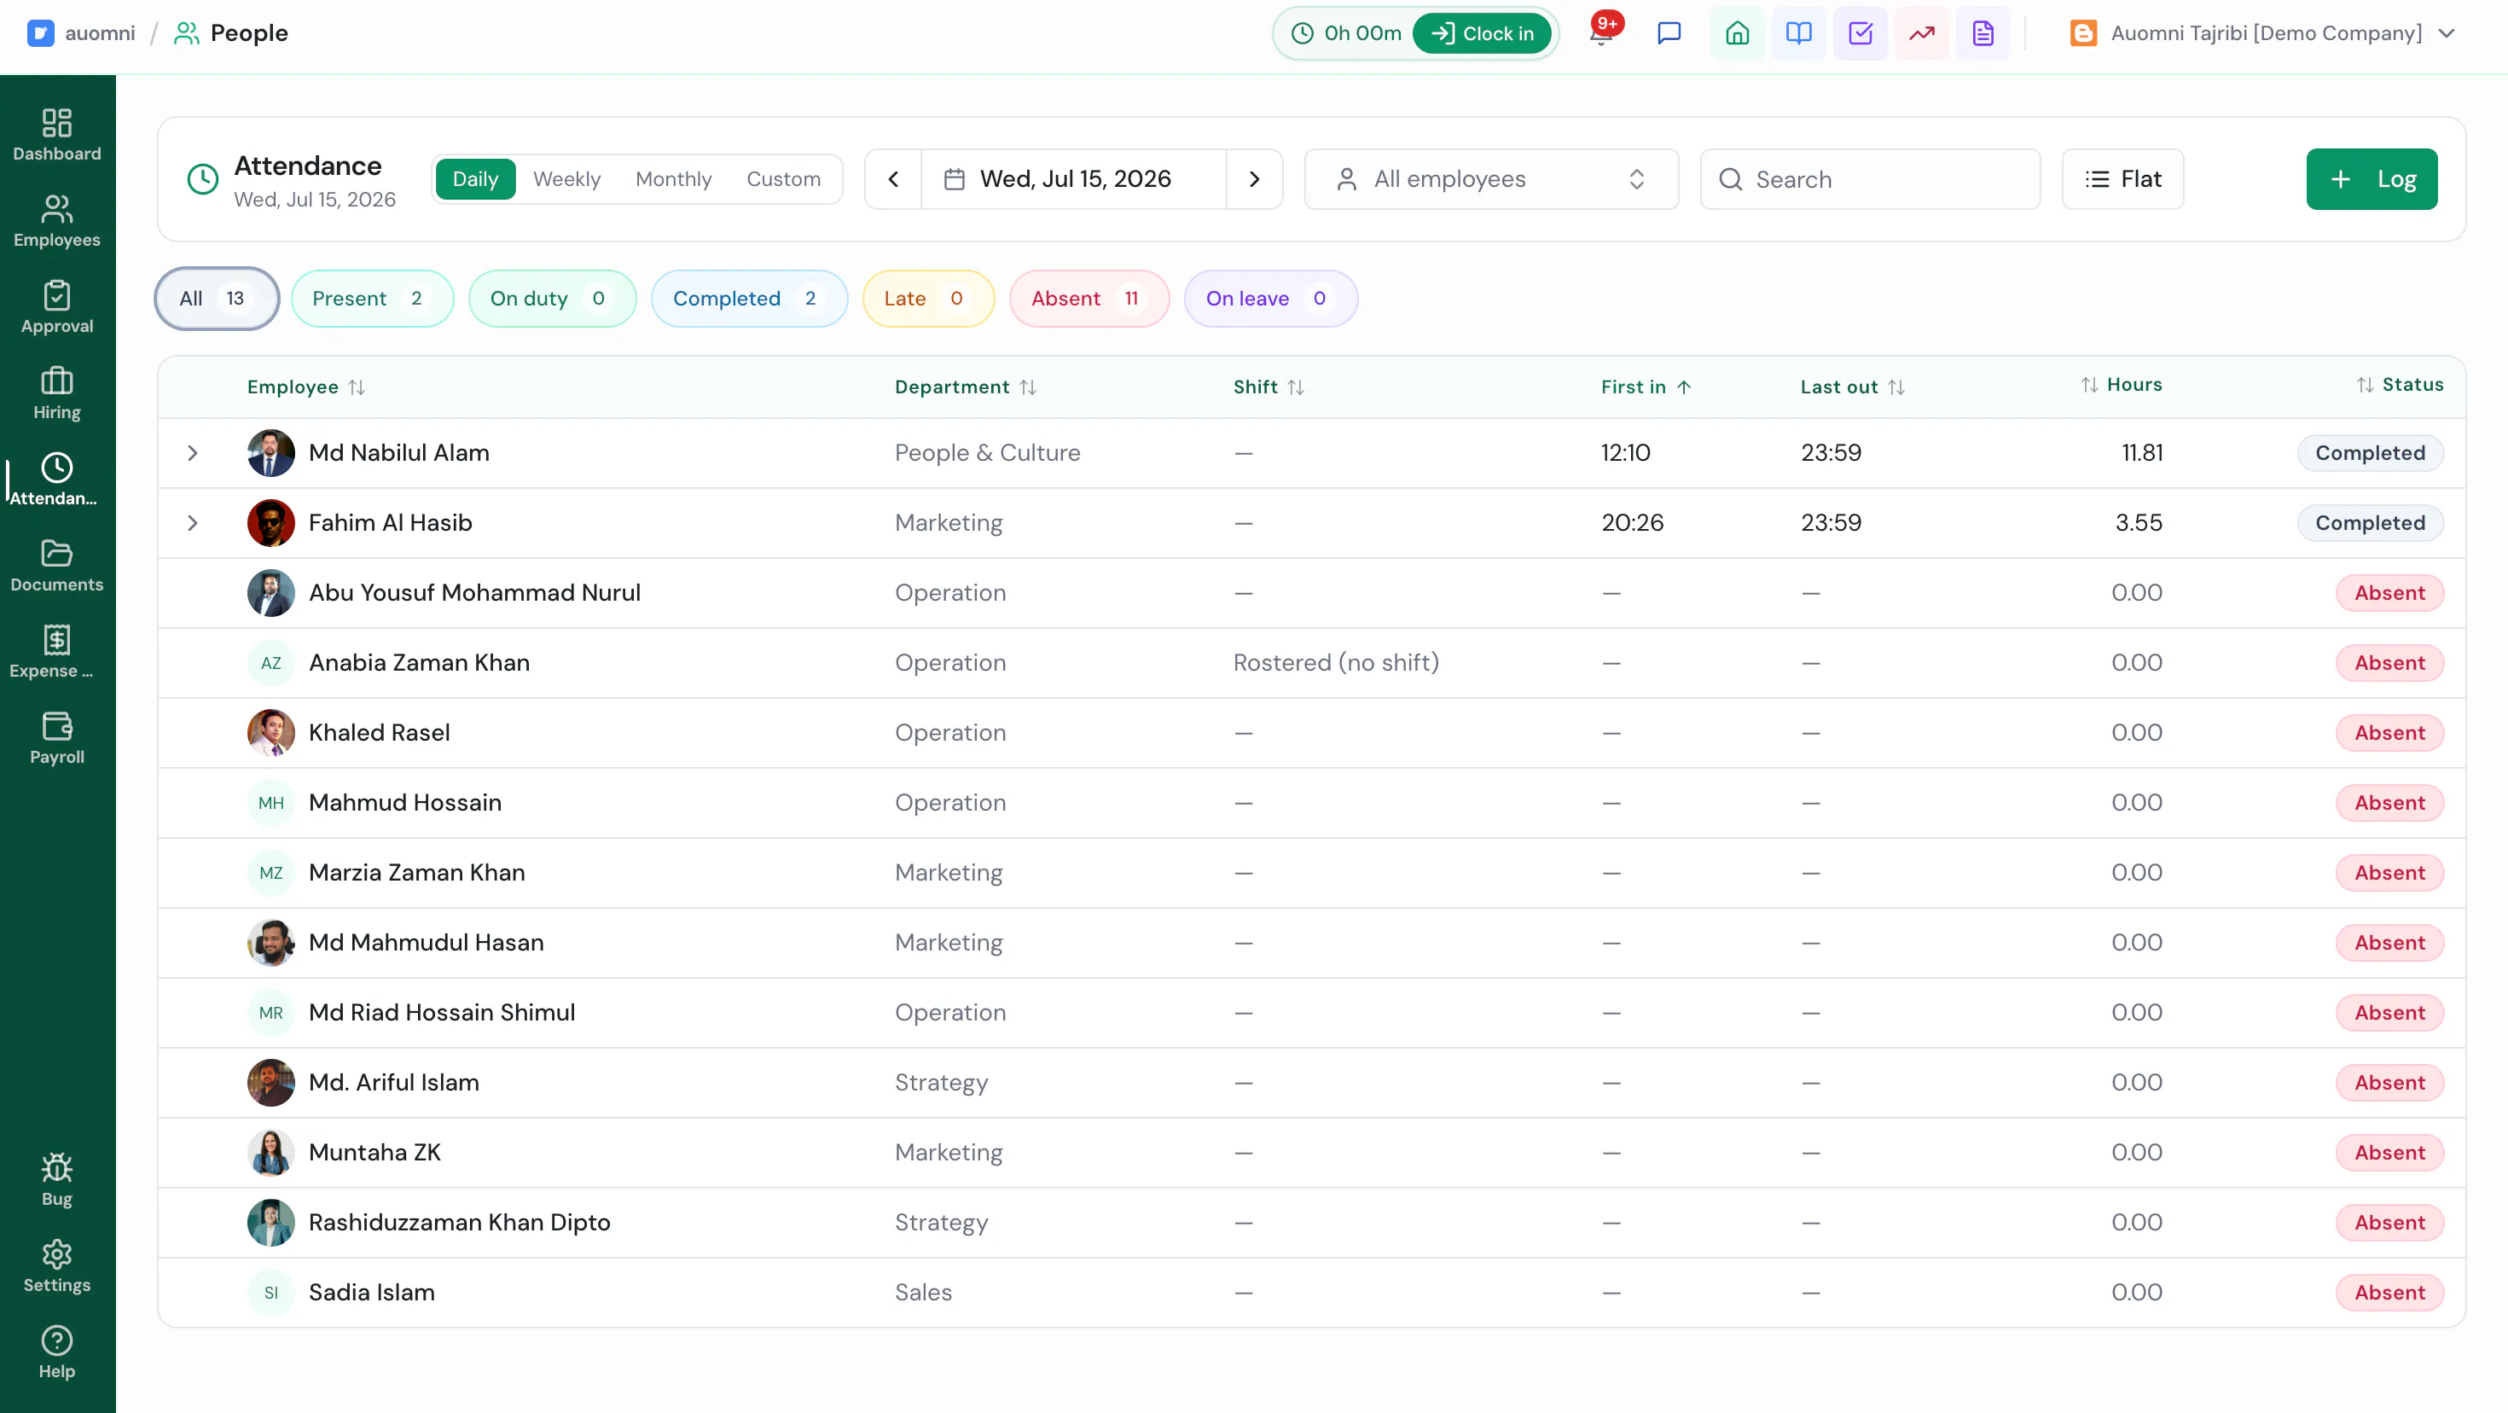The height and width of the screenshot is (1413, 2508).
Task: Sort by Department column
Action: tap(965, 387)
